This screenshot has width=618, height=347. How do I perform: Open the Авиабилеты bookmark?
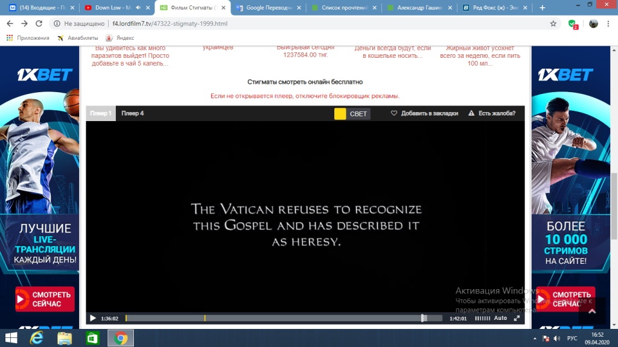click(78, 38)
